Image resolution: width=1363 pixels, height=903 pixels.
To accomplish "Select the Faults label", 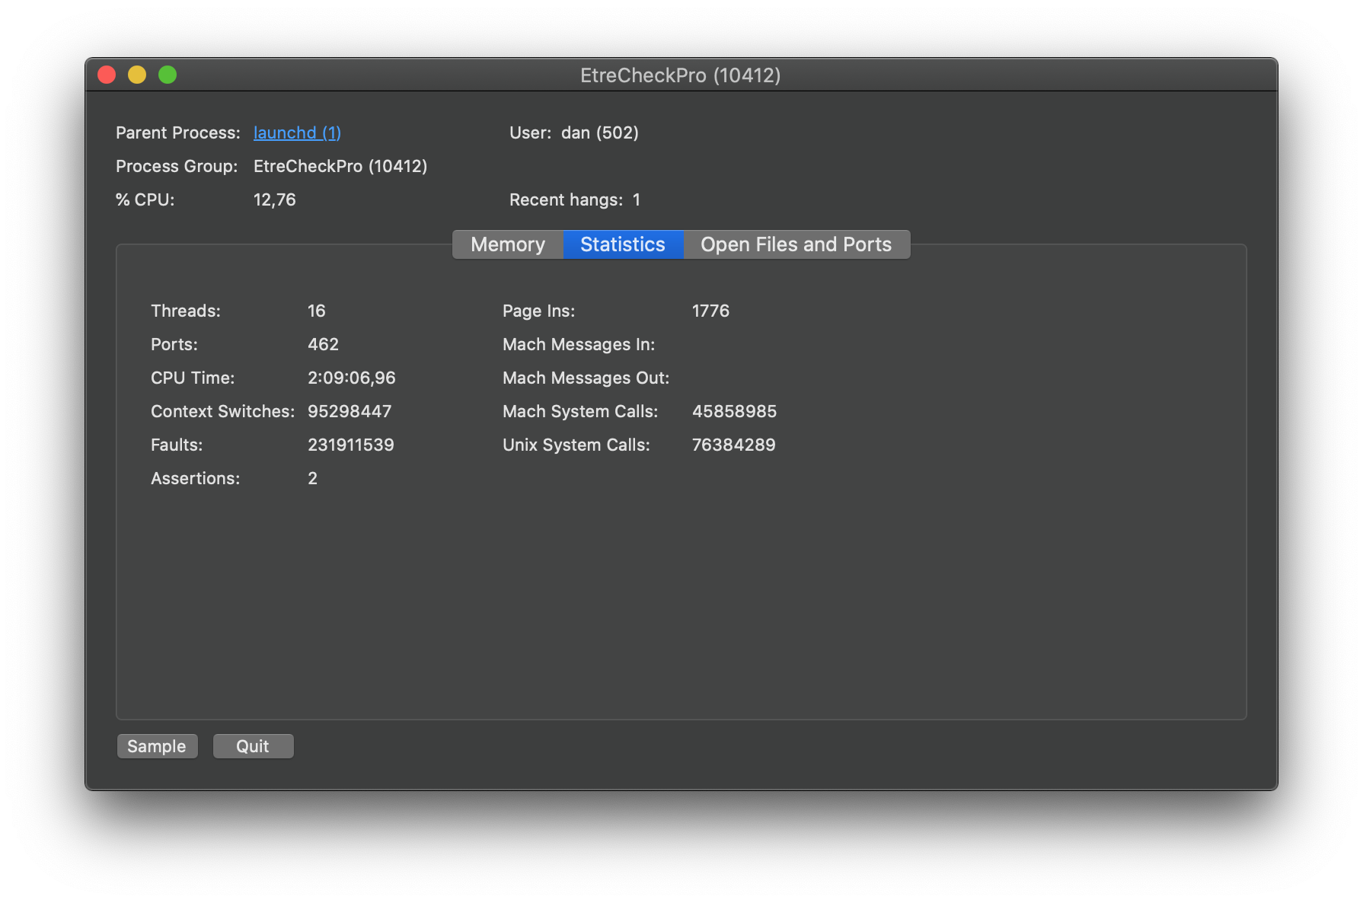I will (x=177, y=445).
